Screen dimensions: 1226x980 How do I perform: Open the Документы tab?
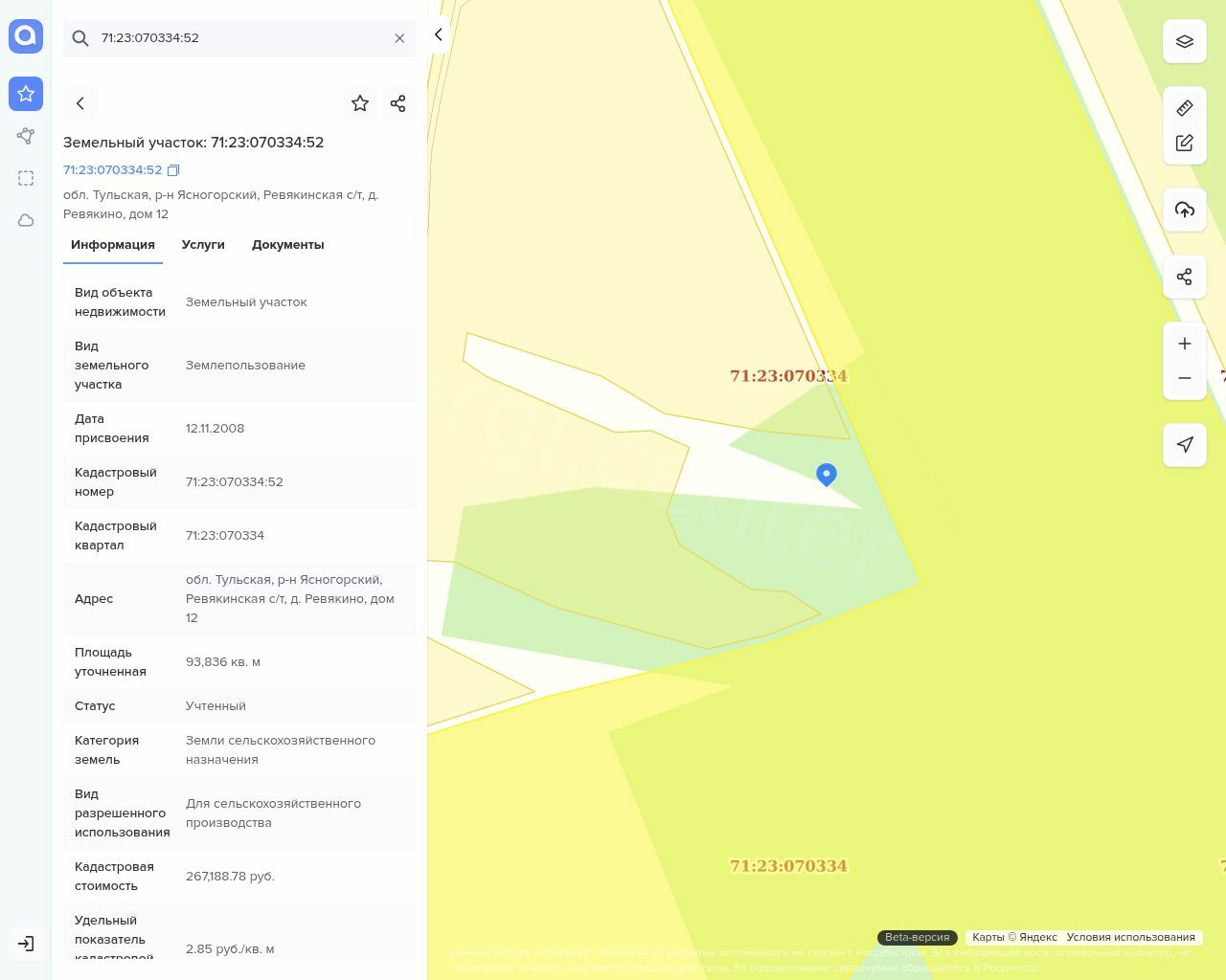[287, 245]
